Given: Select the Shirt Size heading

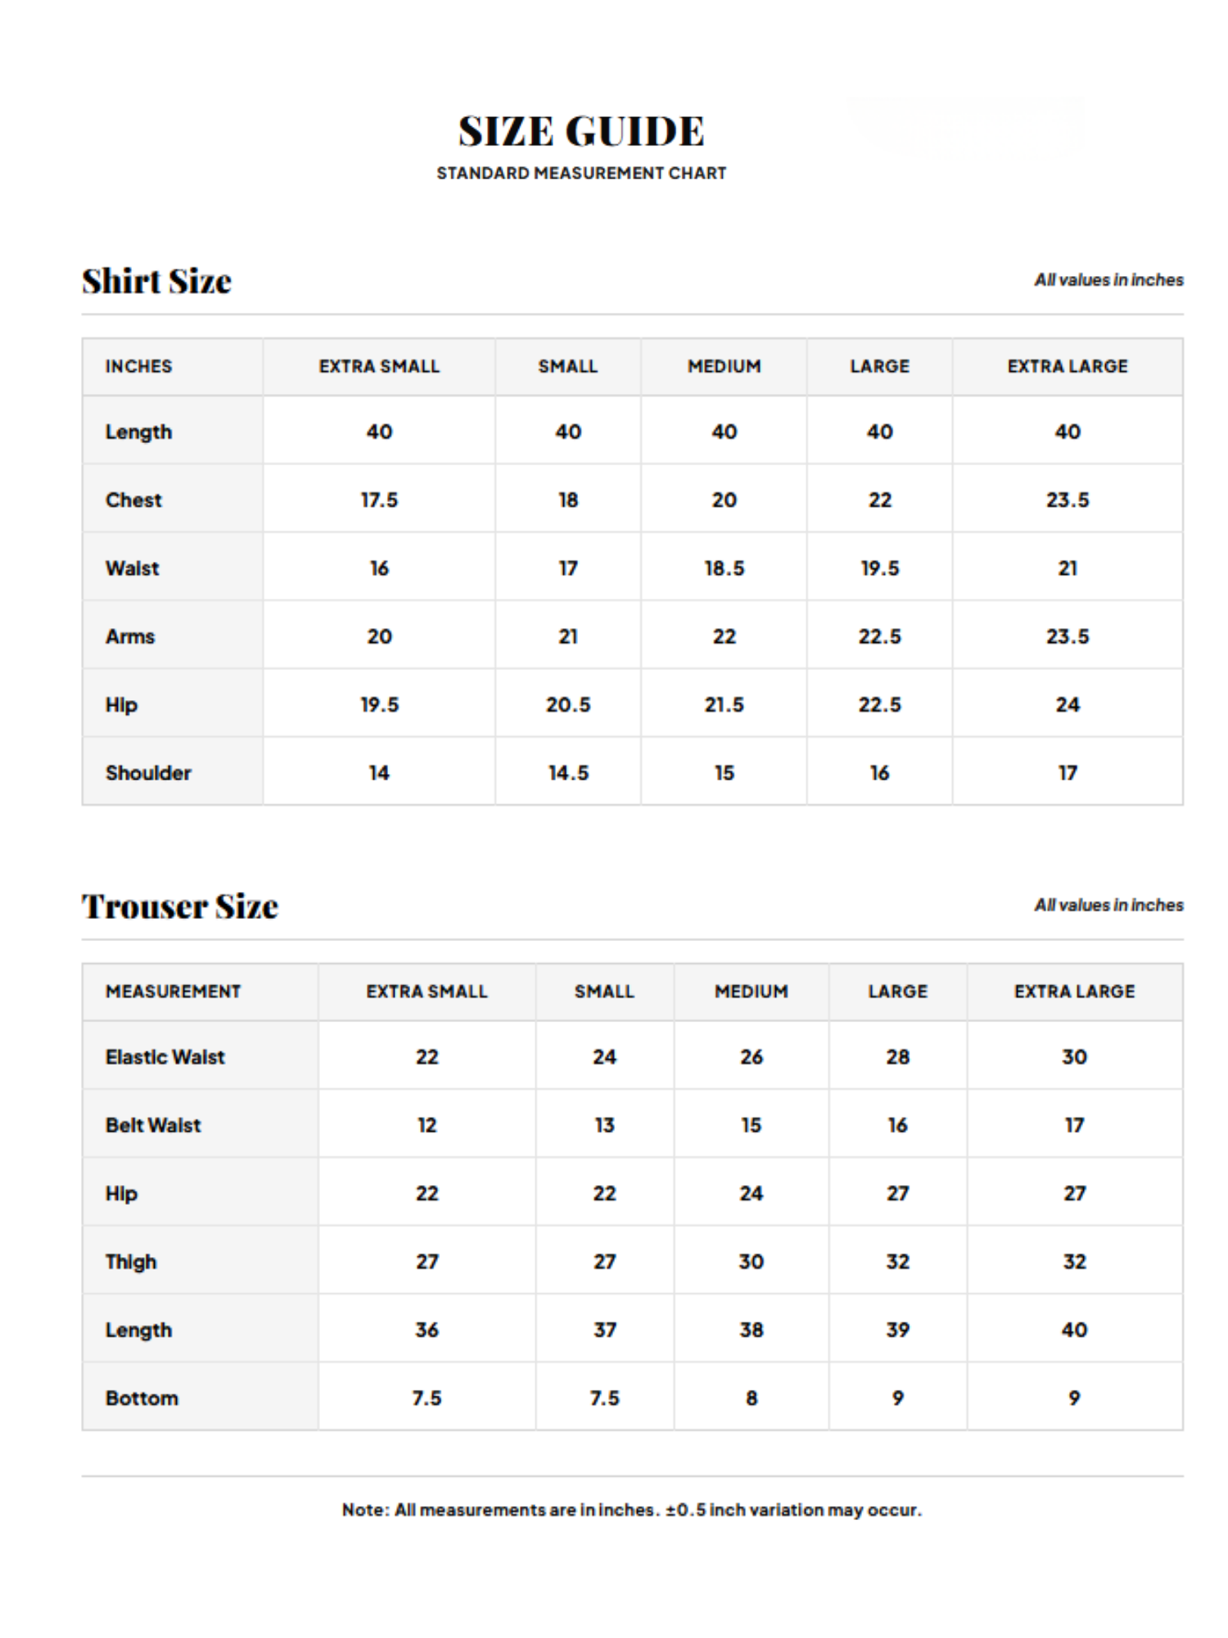Looking at the screenshot, I should tap(156, 281).
